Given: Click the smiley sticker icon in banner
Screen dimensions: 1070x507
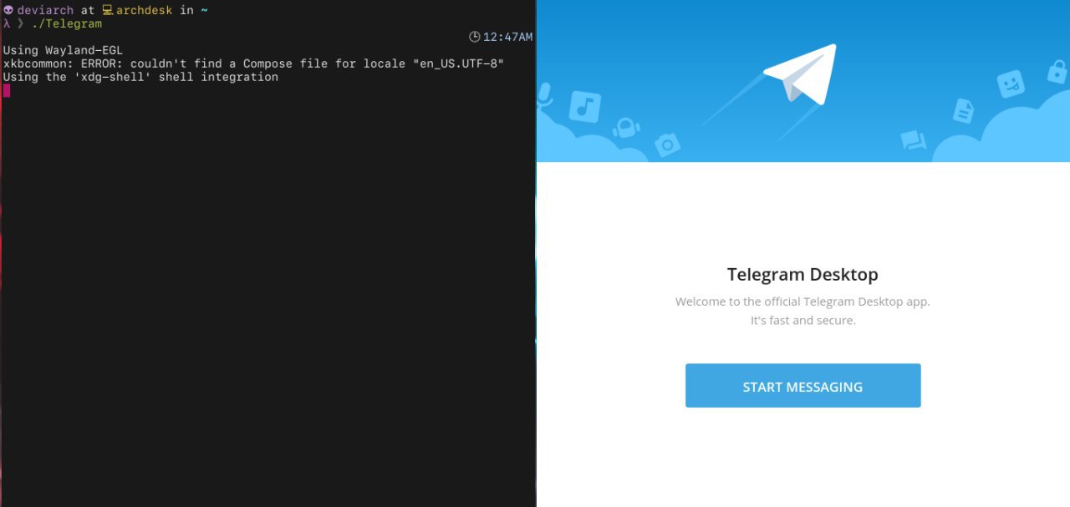Looking at the screenshot, I should click(1011, 84).
